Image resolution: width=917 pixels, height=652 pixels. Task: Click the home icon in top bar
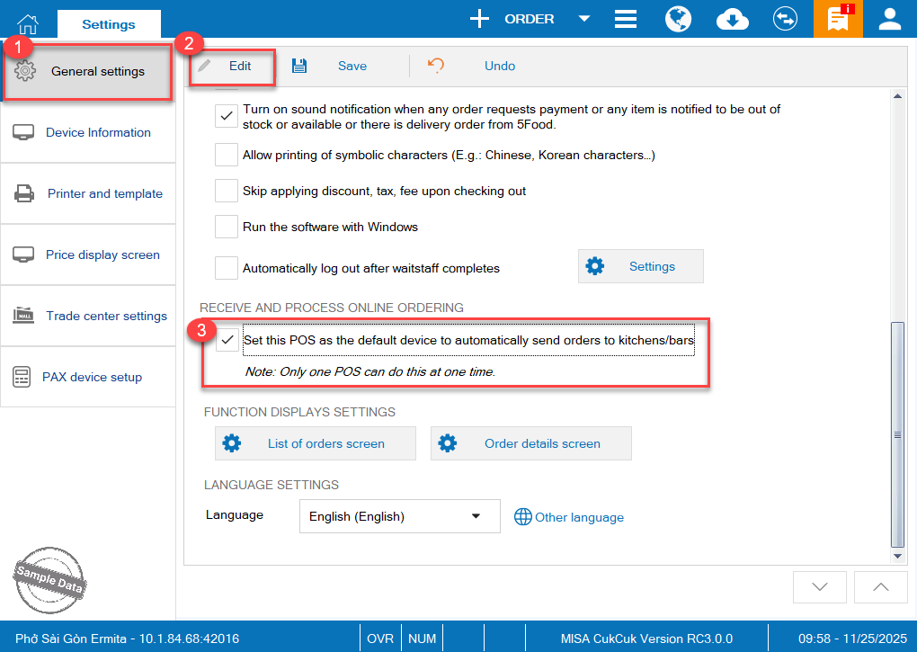pos(29,22)
